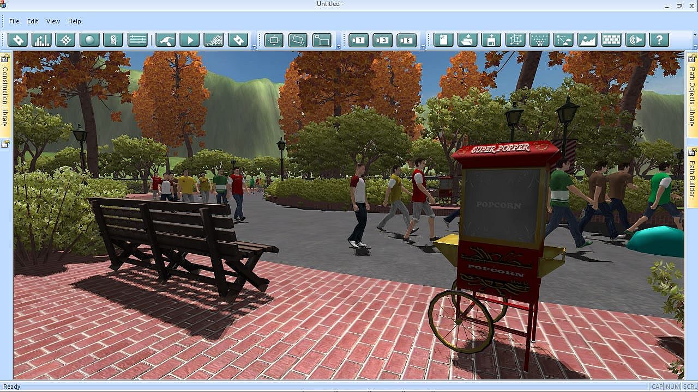
Task: Open help question mark icon
Action: [x=659, y=40]
